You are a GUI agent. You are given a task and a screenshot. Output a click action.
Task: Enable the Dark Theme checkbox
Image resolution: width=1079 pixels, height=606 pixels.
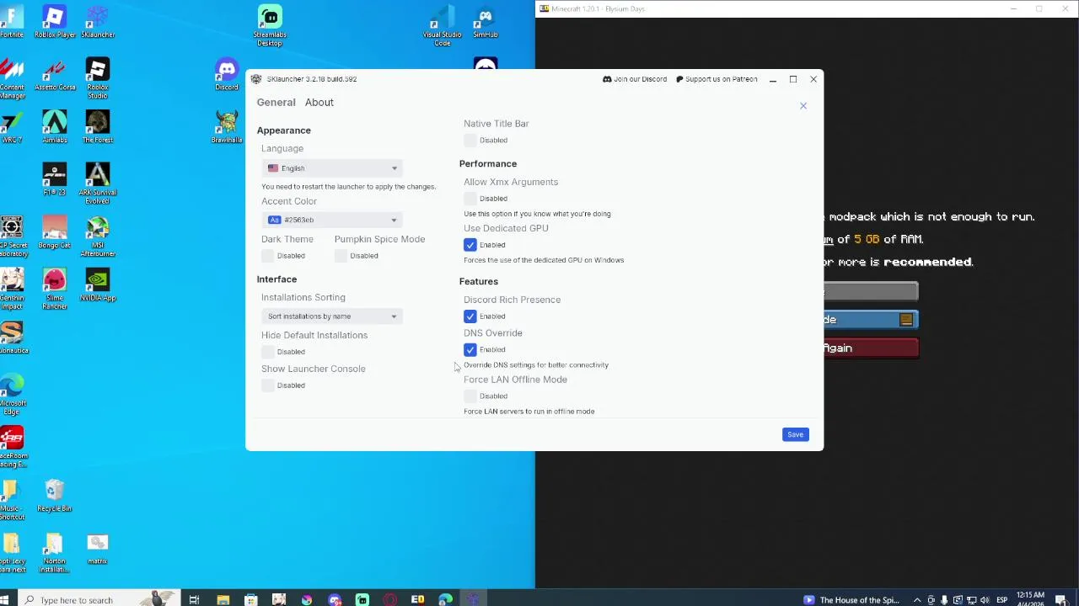[268, 256]
